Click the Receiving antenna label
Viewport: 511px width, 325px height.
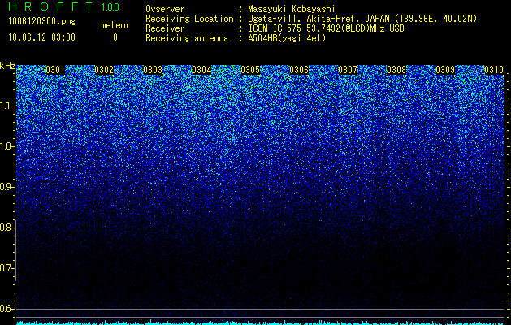(187, 38)
